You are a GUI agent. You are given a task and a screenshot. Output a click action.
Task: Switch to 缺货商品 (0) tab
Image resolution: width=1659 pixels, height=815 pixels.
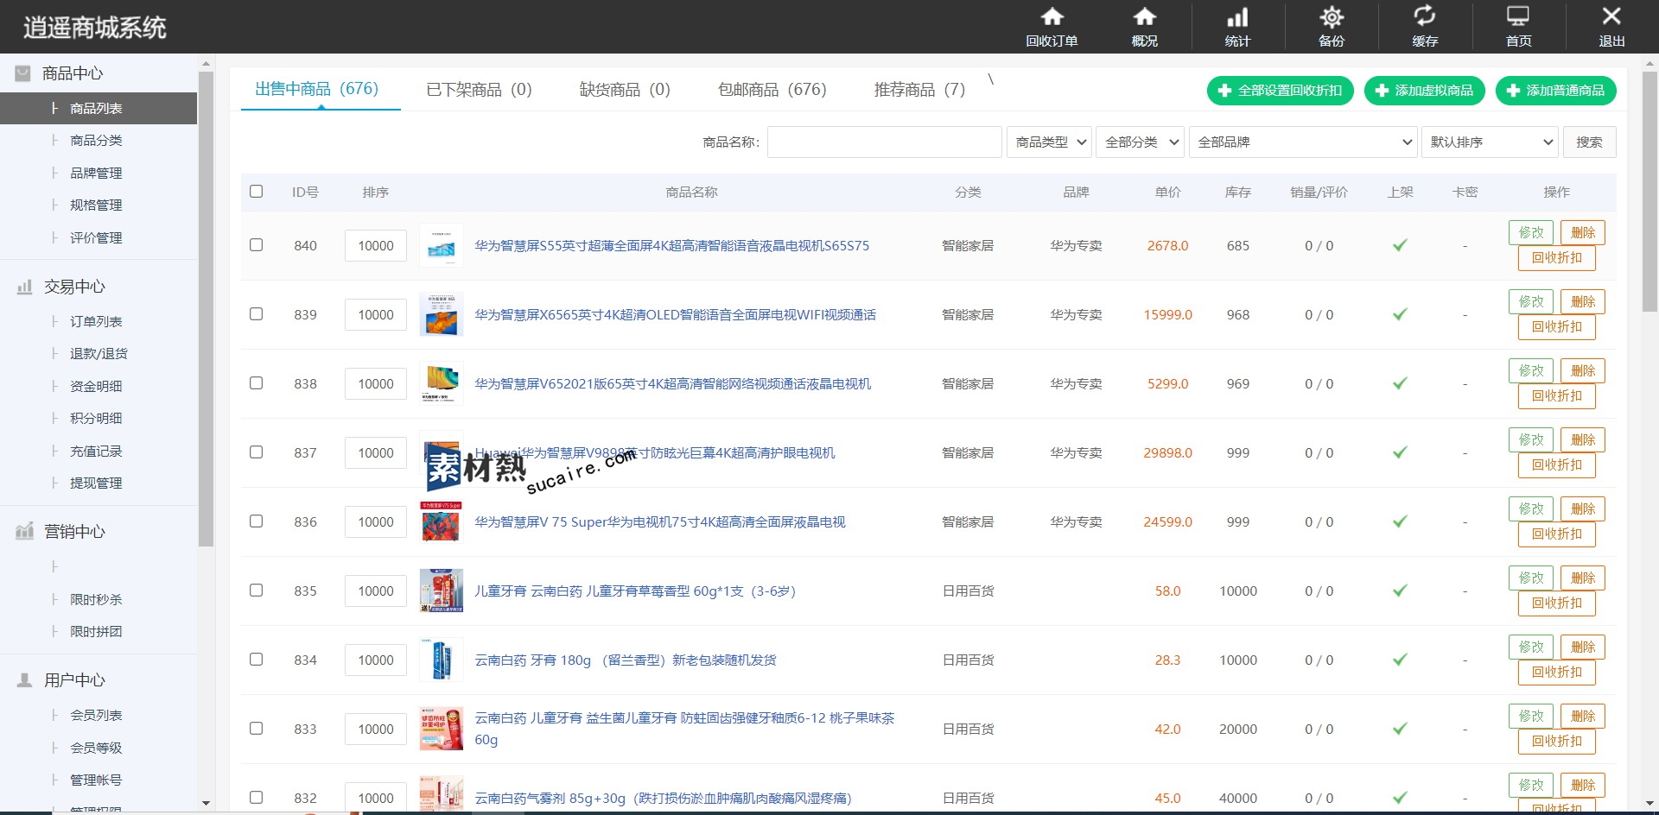click(x=625, y=90)
